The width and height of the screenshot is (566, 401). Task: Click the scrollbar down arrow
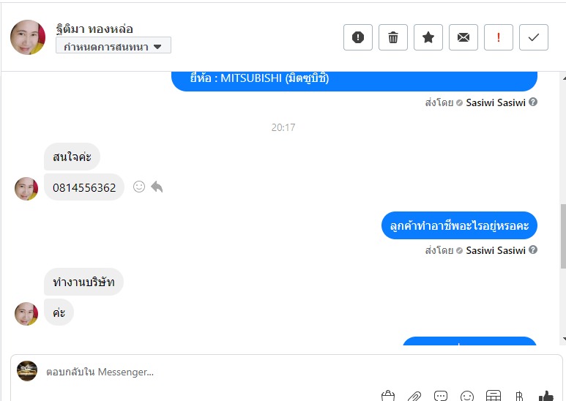point(564,339)
